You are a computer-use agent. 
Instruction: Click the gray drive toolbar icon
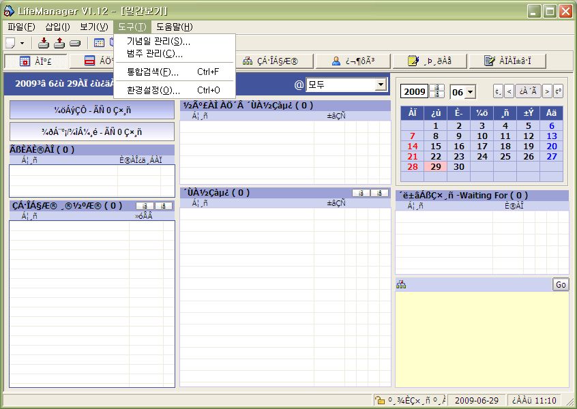pos(75,44)
